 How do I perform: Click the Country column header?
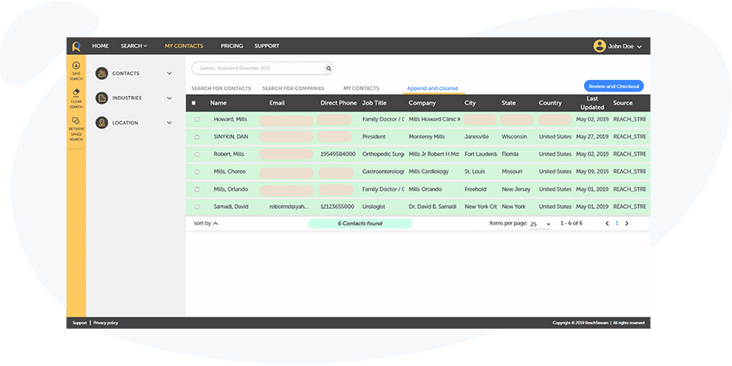[x=551, y=103]
